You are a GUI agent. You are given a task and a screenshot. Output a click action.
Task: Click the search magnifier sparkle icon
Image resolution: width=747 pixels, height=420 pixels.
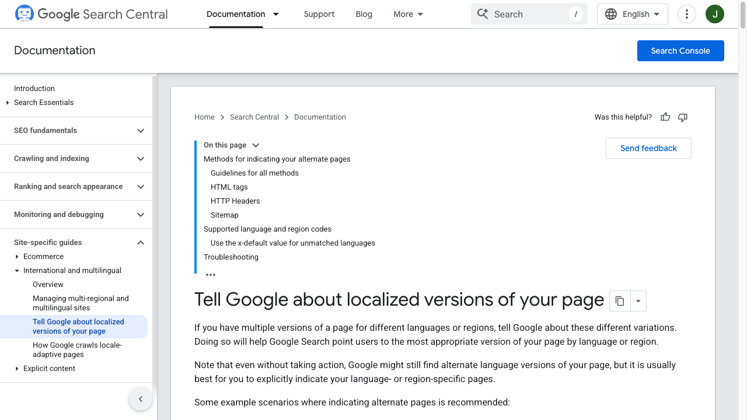click(x=482, y=14)
